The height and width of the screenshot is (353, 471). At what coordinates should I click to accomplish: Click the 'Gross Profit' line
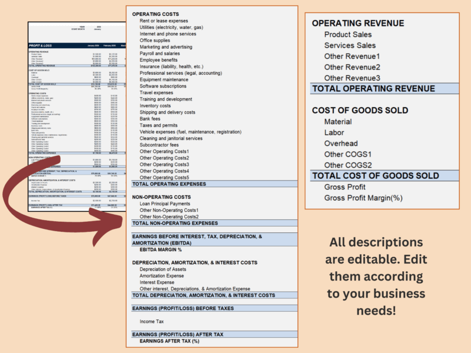[345, 187]
